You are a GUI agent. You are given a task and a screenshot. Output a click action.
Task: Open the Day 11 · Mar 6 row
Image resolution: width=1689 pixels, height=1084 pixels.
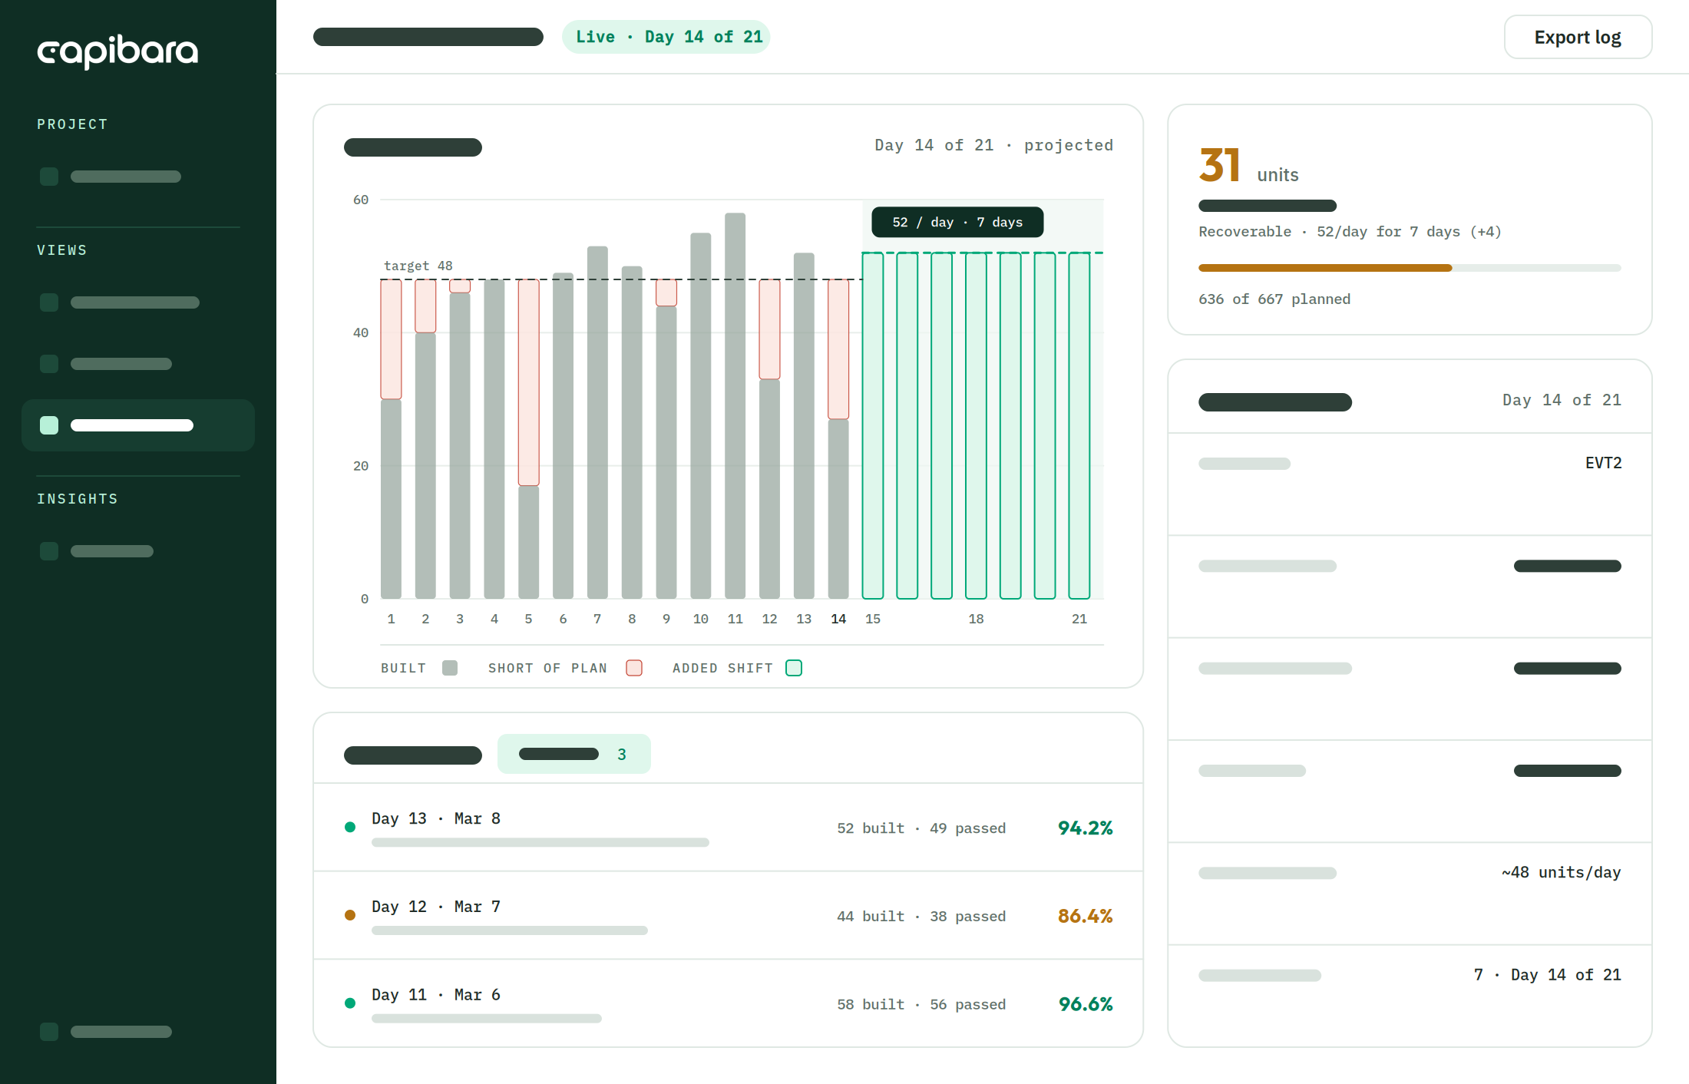click(x=728, y=1003)
